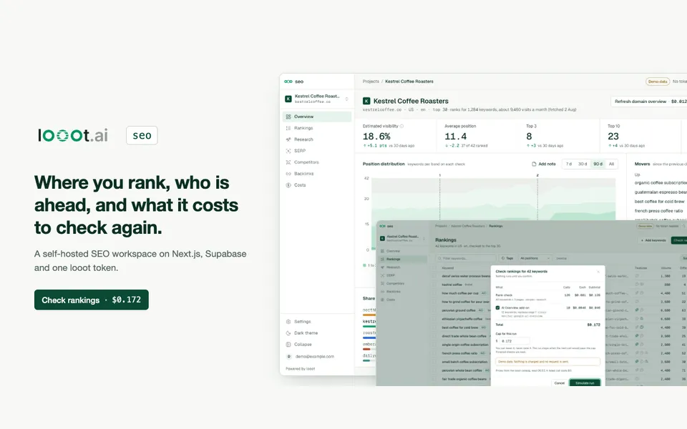Click the Costs coin icon in main sidebar
Image resolution: width=687 pixels, height=429 pixels.
pyautogui.click(x=288, y=184)
